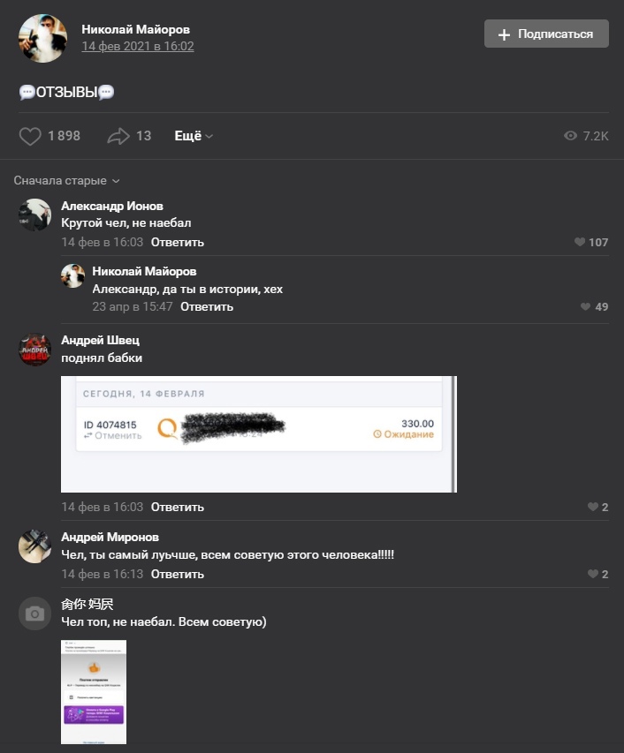This screenshot has height=753, width=624.
Task: Like the post with the heart icon
Action: [x=30, y=136]
